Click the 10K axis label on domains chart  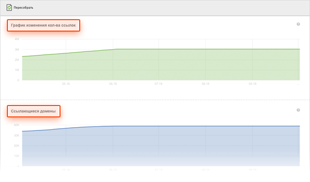coord(16,156)
